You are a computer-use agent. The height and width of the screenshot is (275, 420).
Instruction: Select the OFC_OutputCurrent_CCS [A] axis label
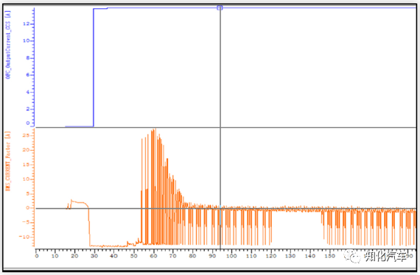point(8,45)
